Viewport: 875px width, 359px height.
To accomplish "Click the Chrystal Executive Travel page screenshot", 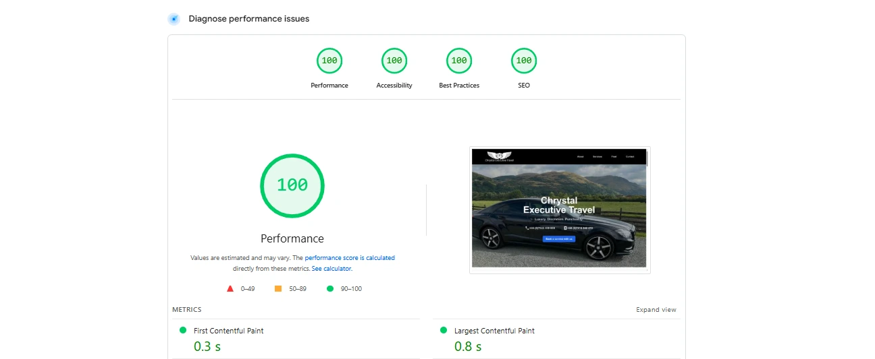I will click(x=559, y=209).
